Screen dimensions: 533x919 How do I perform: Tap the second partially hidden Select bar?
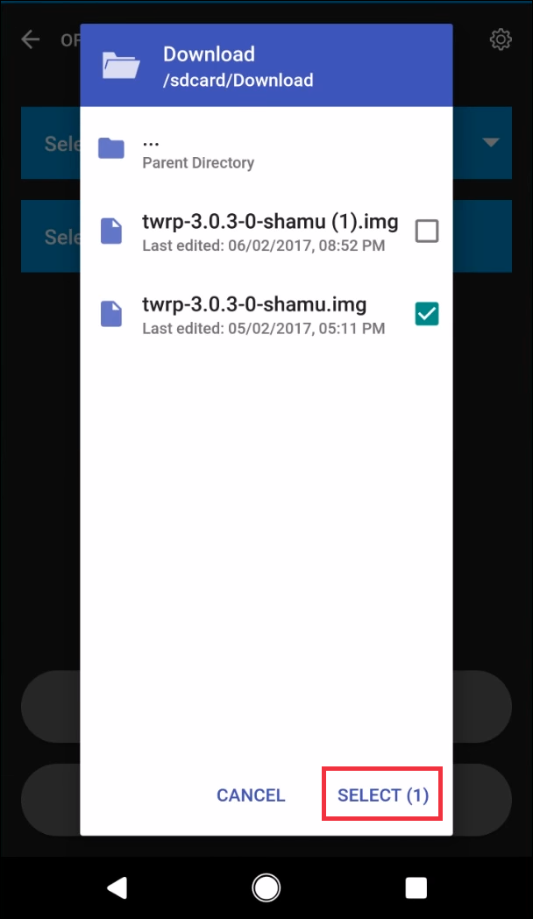50,236
